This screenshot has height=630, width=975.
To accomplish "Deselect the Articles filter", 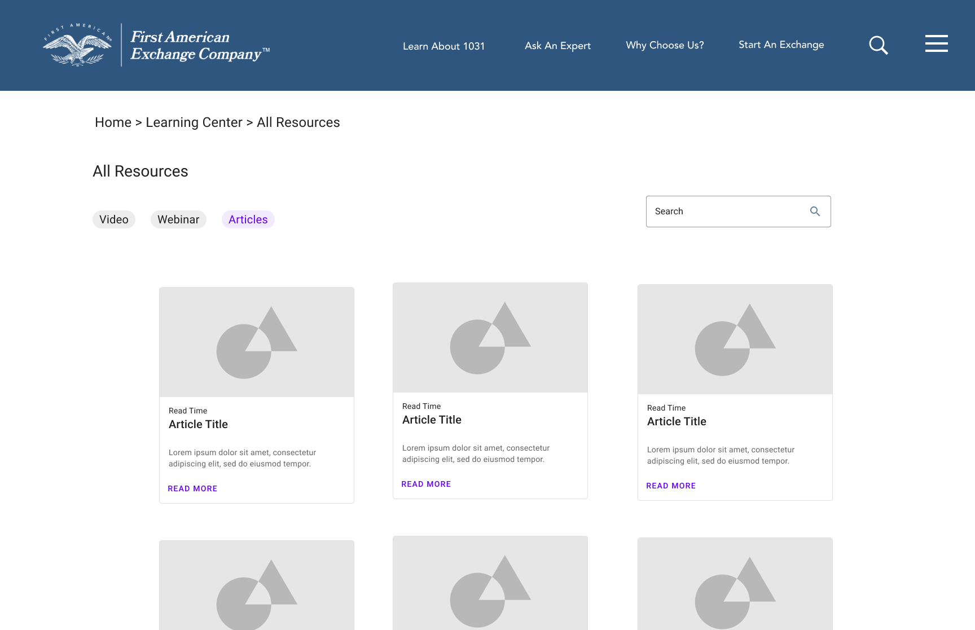I will point(248,219).
